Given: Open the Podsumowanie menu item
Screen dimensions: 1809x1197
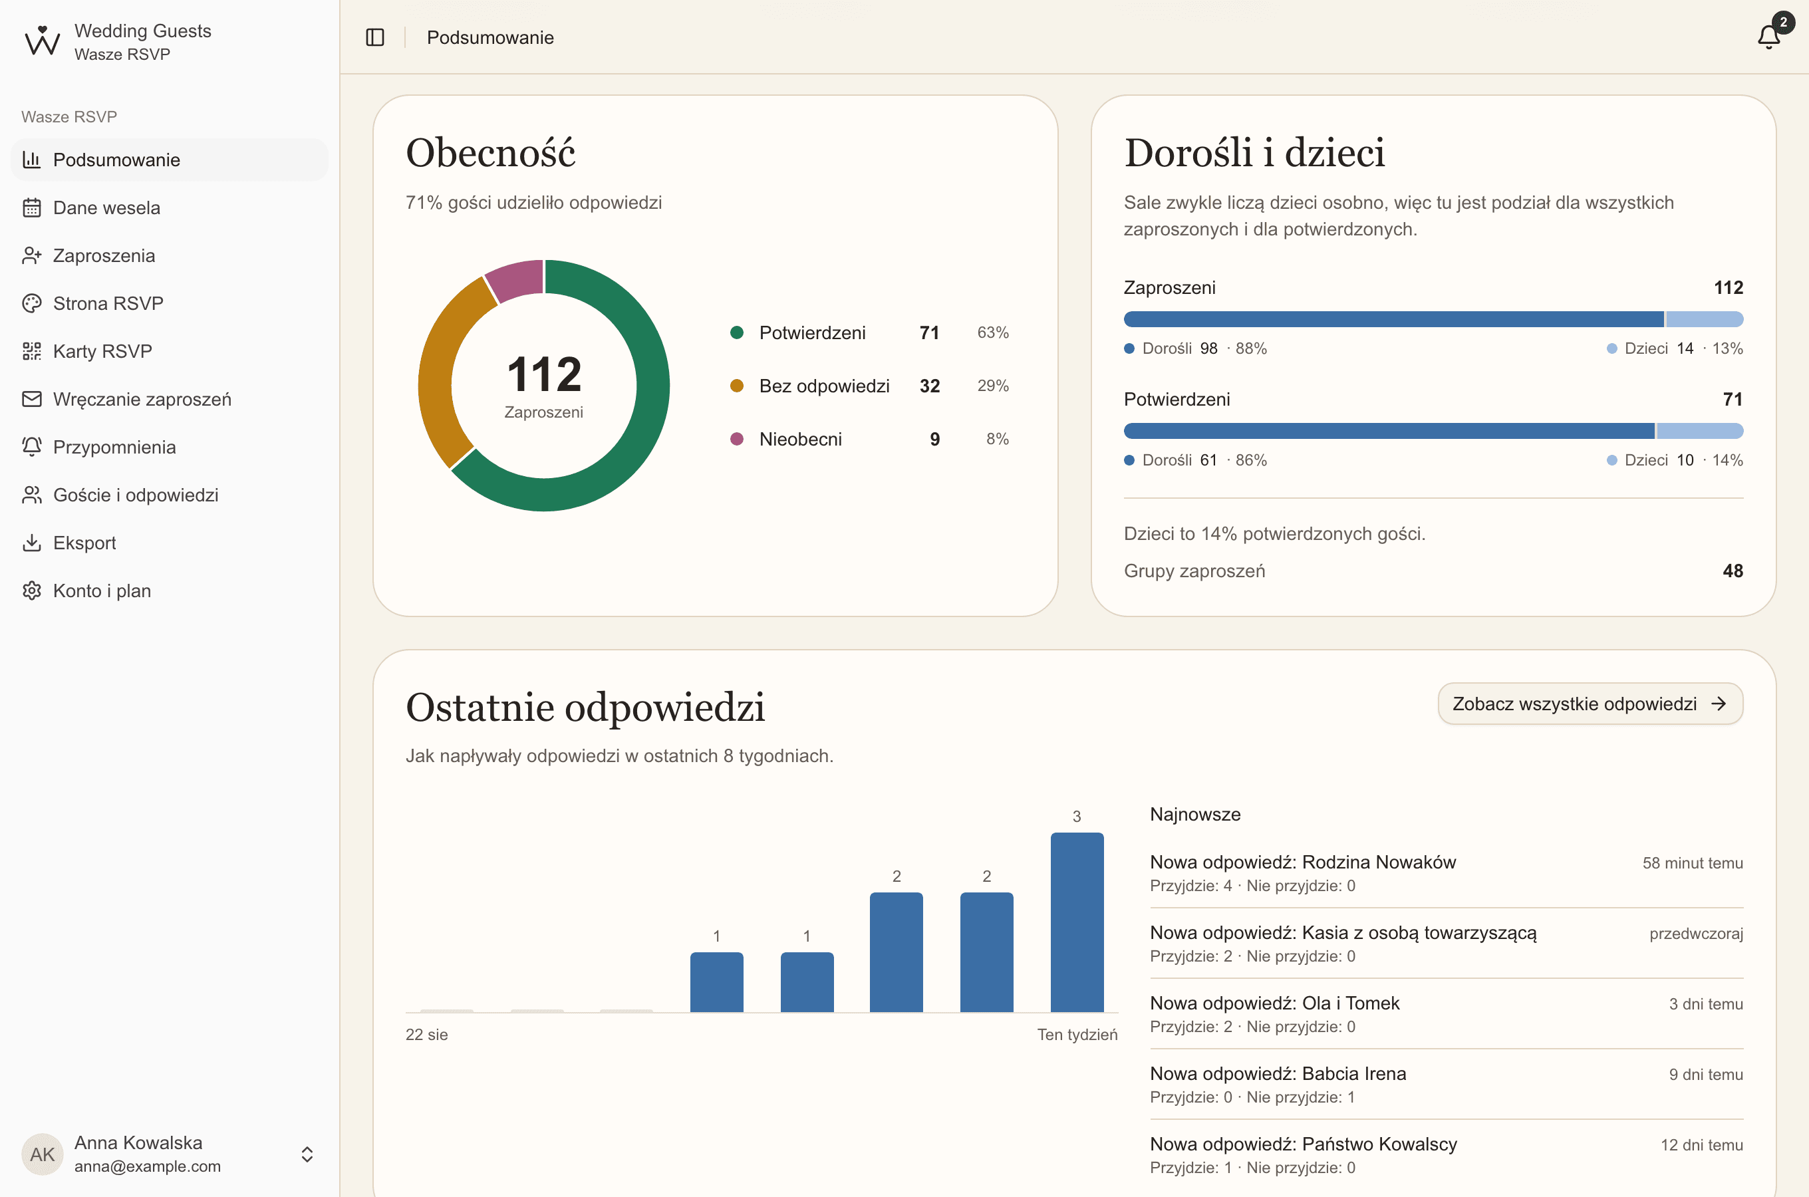Looking at the screenshot, I should point(170,160).
